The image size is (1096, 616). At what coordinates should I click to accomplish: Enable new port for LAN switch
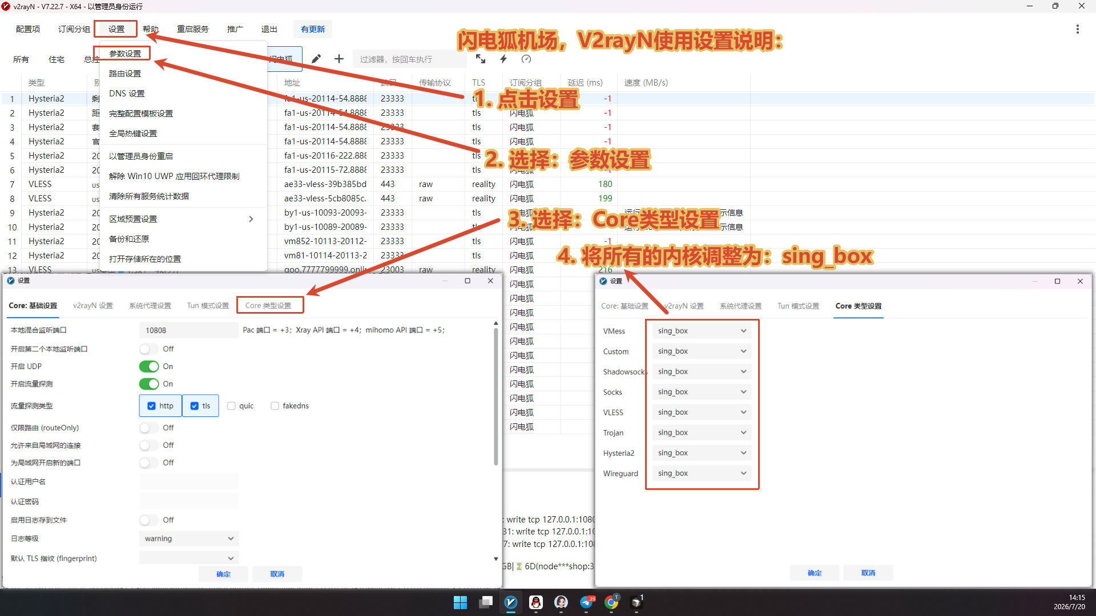pos(149,463)
